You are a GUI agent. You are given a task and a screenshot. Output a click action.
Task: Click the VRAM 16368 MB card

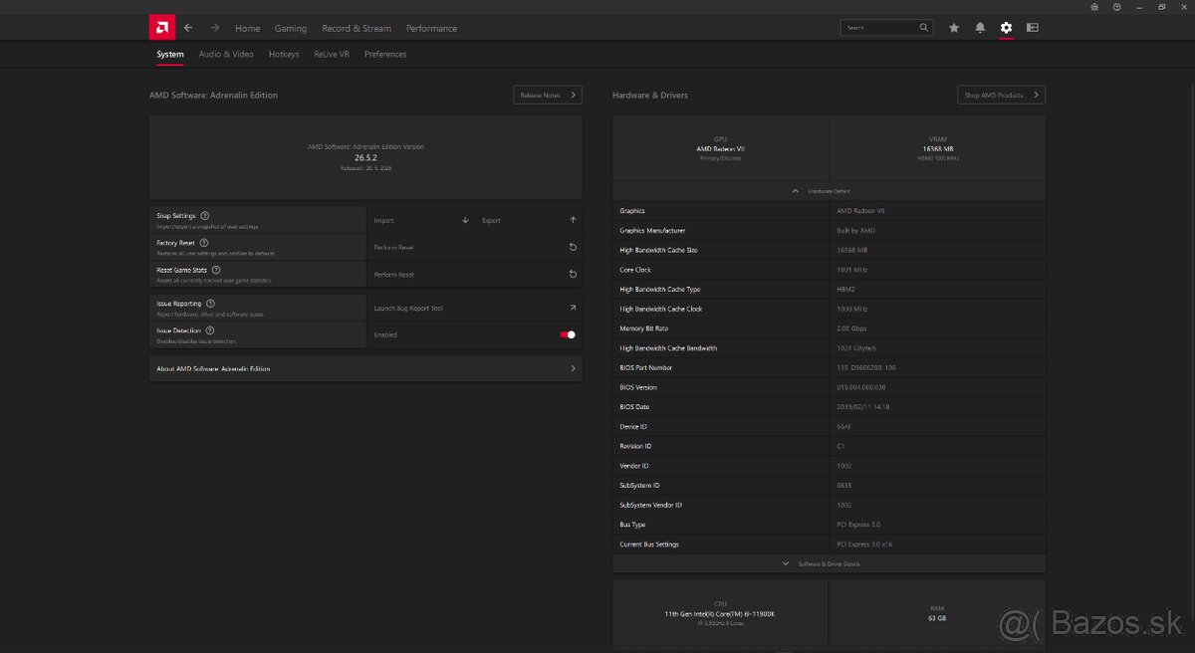(x=937, y=148)
